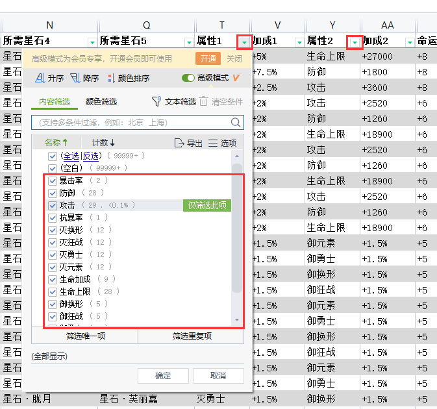437x409 pixels.
Task: Click the search magnifier icon
Action: pyautogui.click(x=236, y=122)
